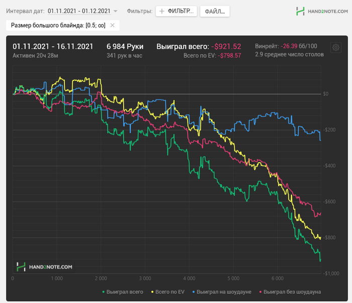Click the -$1,000 y-axis label

(x=331, y=273)
